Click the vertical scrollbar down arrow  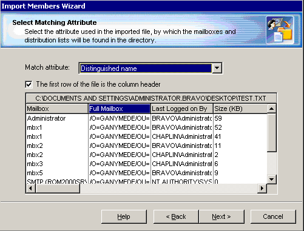[x=272, y=179]
